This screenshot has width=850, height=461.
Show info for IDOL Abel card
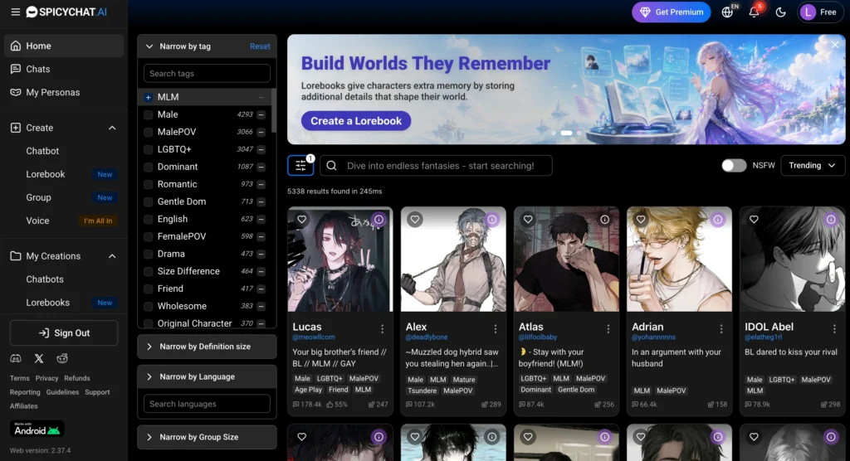[x=831, y=220]
